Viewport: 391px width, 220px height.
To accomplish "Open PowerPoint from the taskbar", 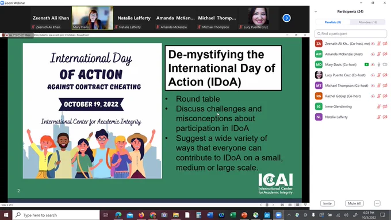I will [244, 215].
